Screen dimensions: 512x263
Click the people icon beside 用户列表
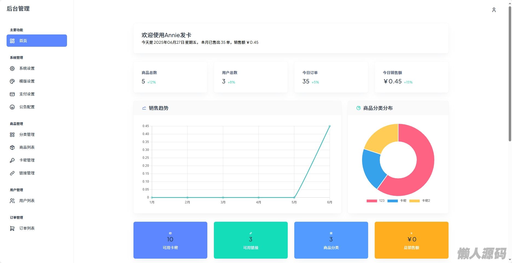12,201
